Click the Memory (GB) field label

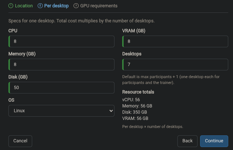[22, 54]
